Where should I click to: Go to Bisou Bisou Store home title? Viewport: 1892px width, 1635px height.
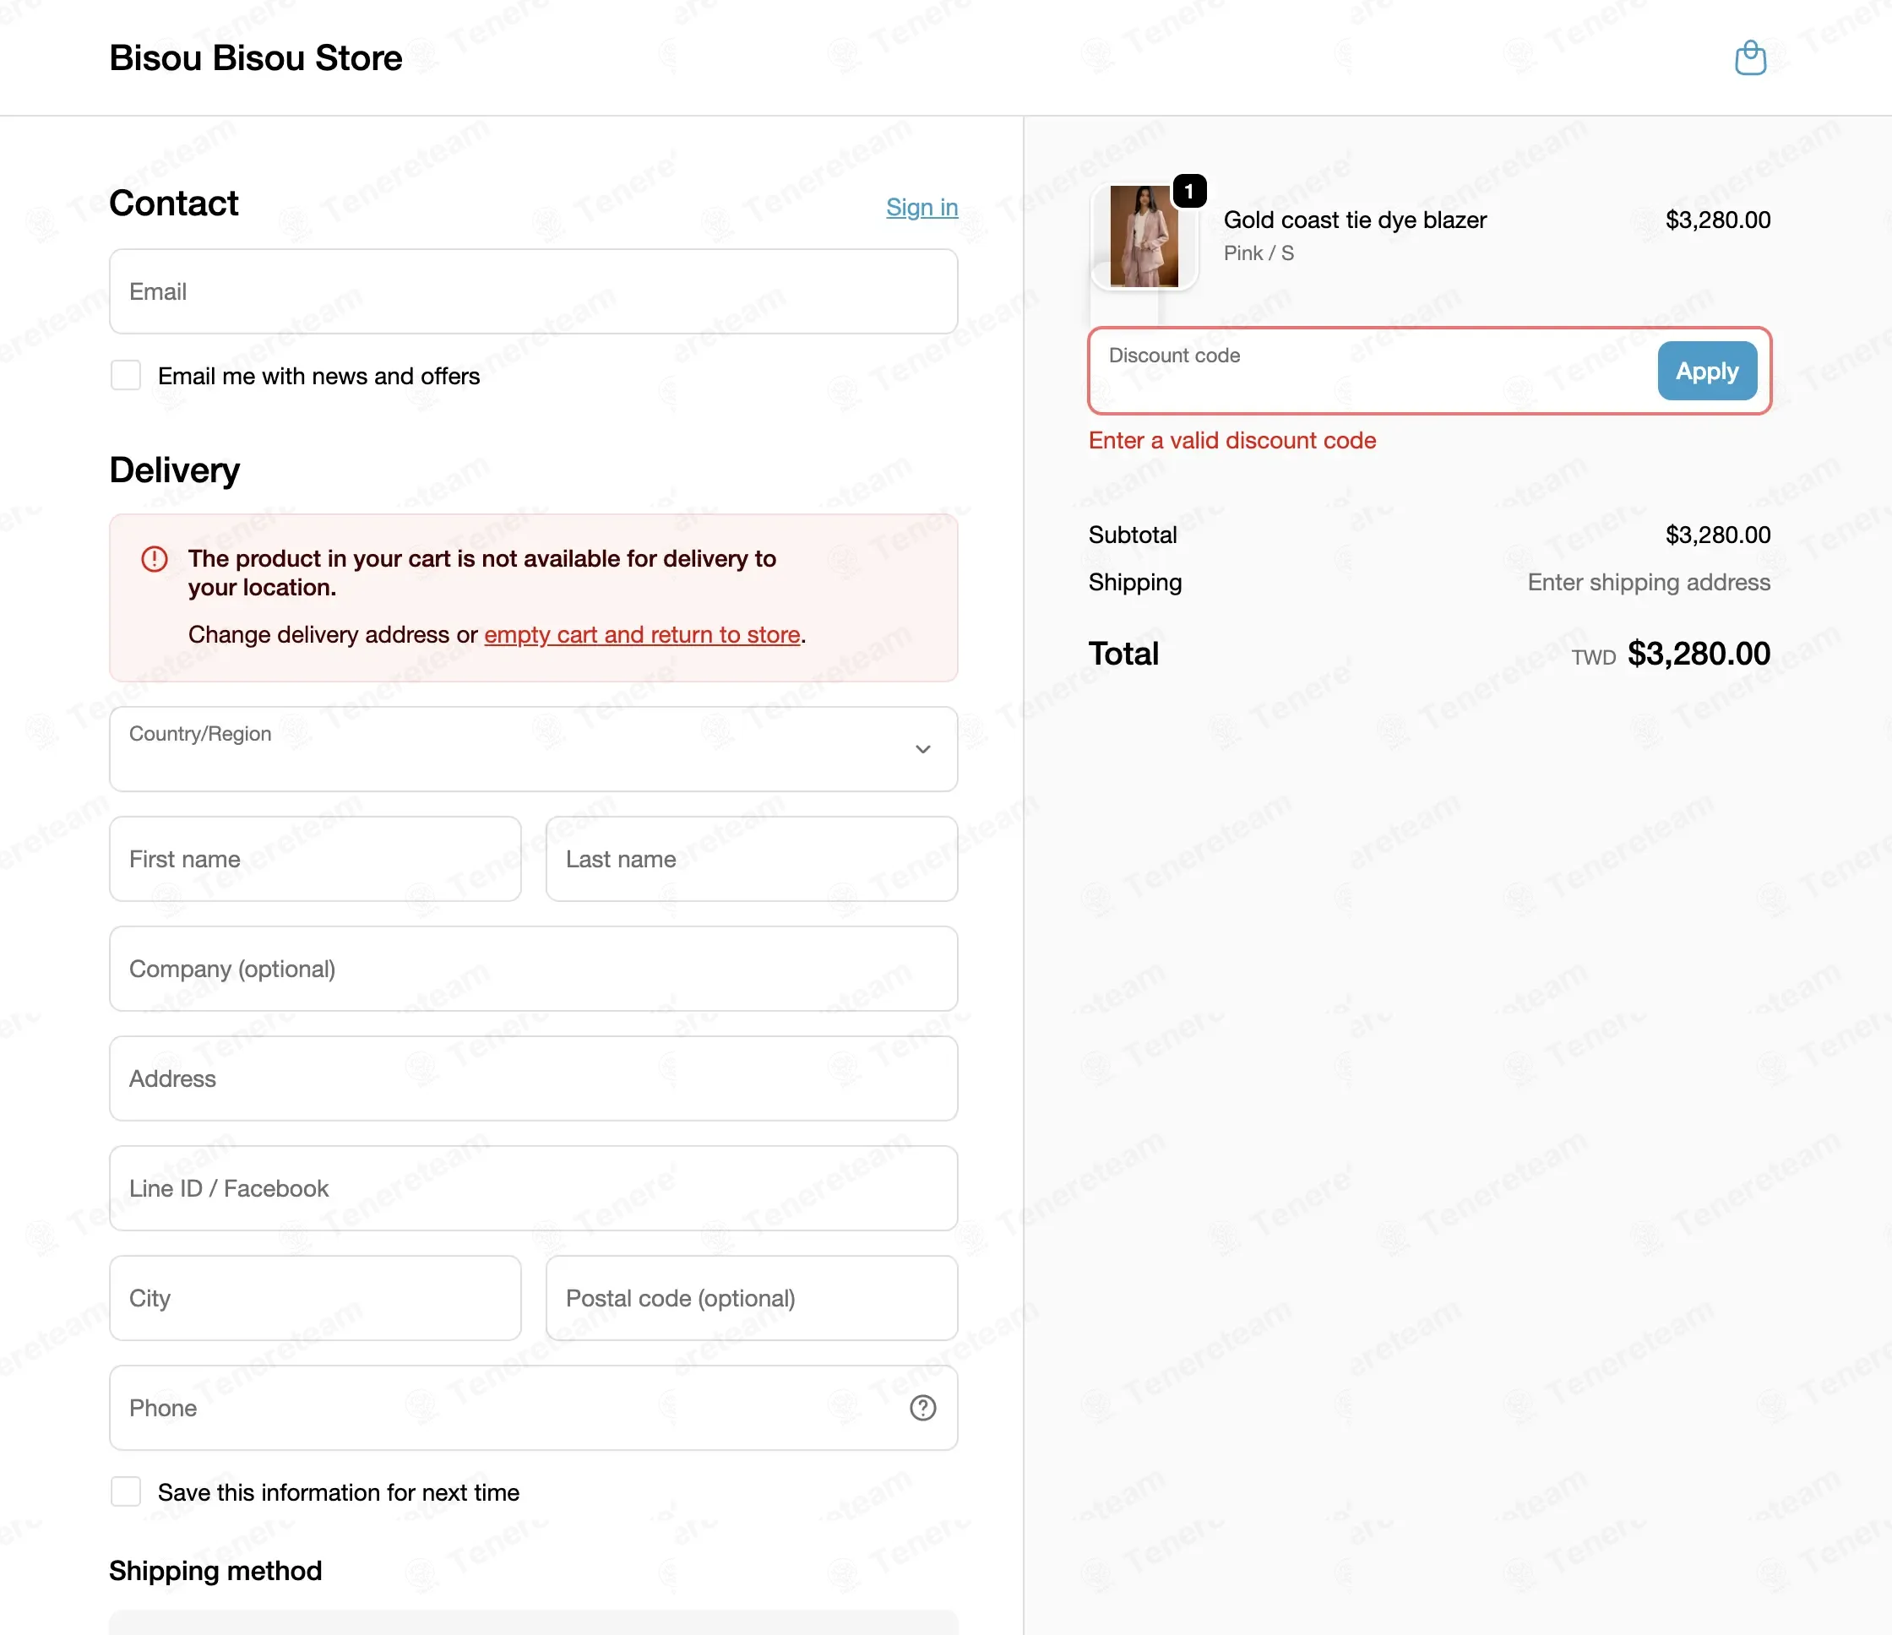(x=256, y=57)
